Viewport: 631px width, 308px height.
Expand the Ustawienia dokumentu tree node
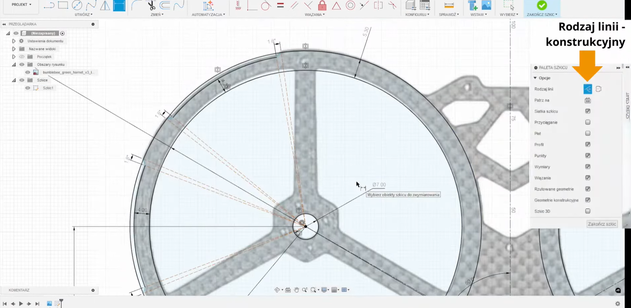(14, 41)
